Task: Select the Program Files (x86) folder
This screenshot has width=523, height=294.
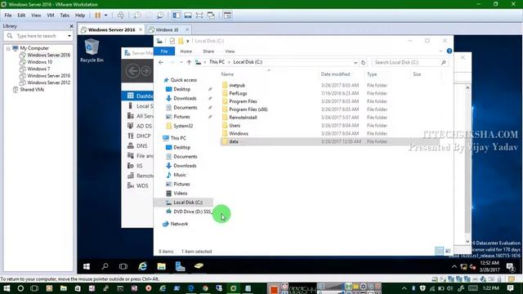Action: (x=248, y=109)
